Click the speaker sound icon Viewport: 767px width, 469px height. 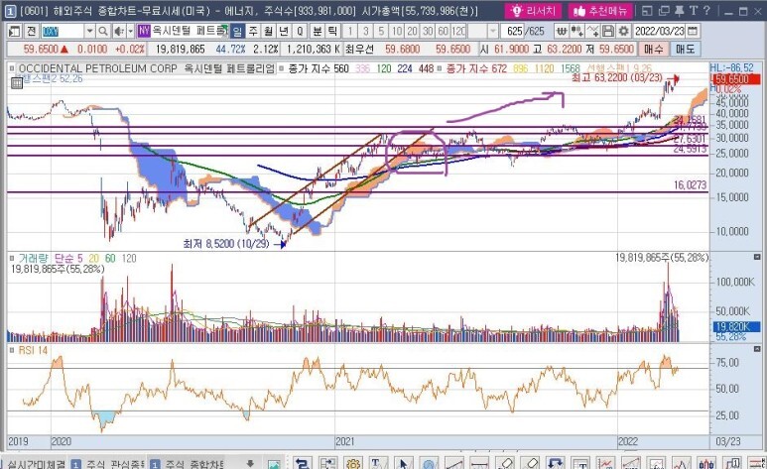click(x=118, y=32)
